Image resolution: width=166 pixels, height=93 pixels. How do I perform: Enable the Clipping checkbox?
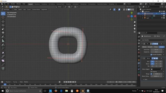[151, 72]
